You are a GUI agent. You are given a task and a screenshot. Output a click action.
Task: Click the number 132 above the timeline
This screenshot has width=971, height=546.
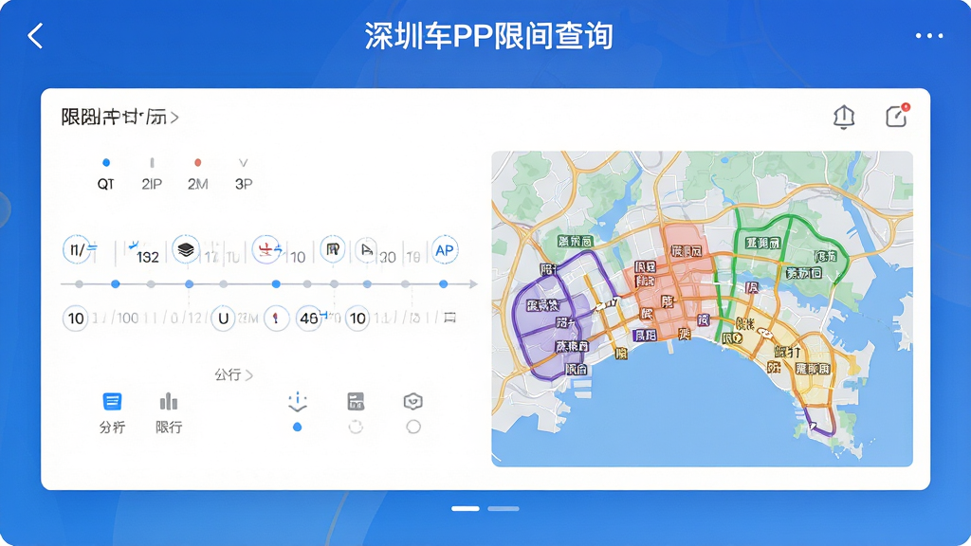click(147, 257)
